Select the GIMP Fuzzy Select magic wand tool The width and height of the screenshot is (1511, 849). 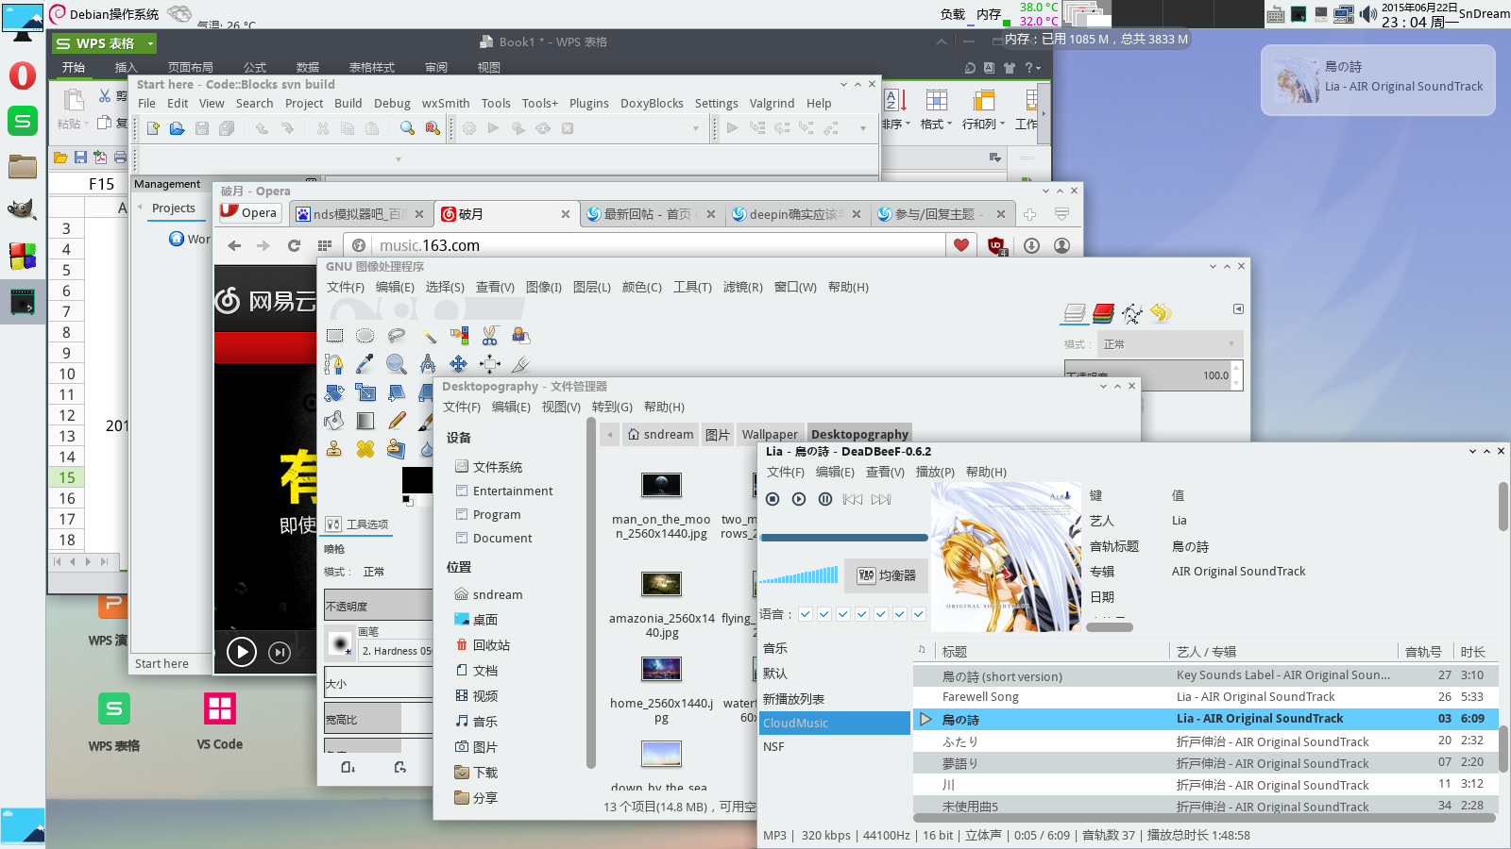point(428,336)
